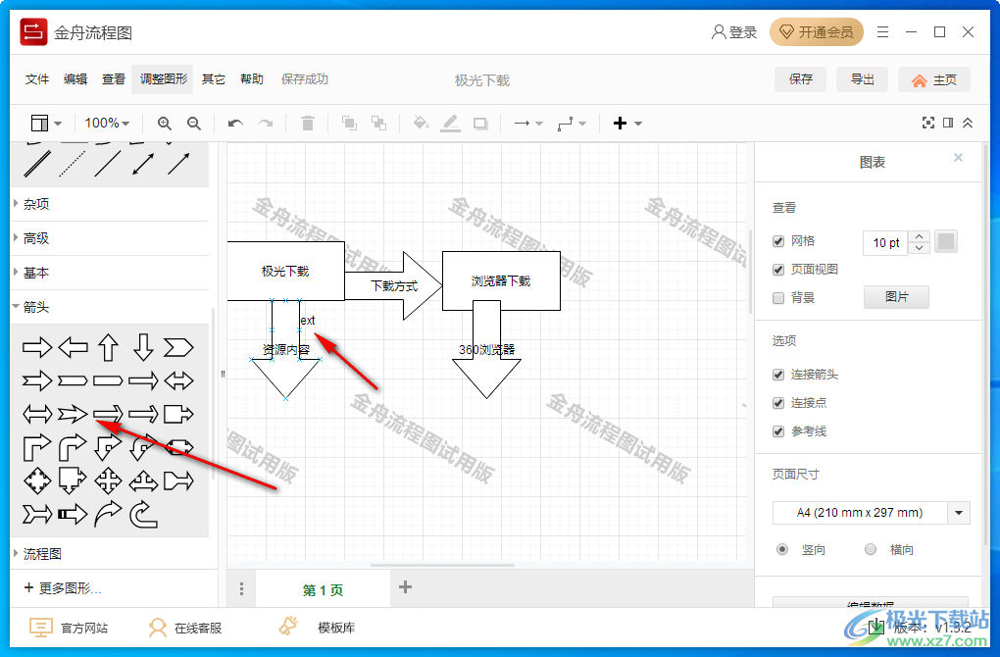Open the 文件 menu

37,79
